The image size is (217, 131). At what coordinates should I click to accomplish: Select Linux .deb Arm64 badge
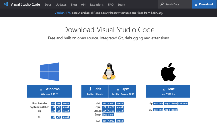tap(120, 104)
